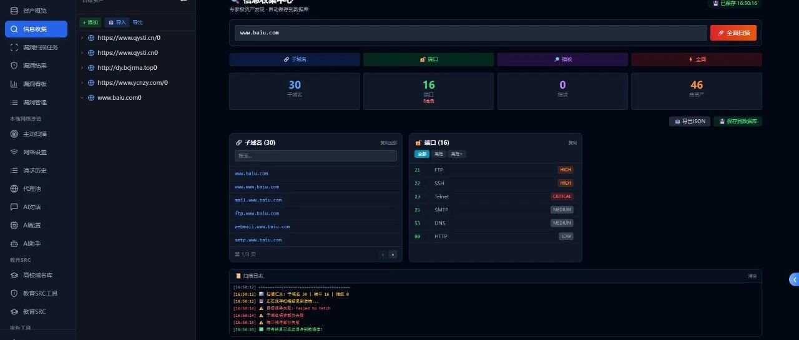Click 导入 button in asset panel

117,22
